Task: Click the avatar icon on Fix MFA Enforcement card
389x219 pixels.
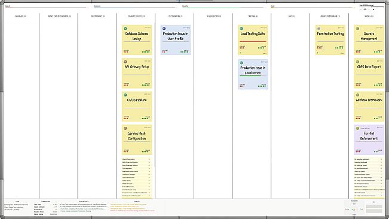Action: click(x=357, y=129)
